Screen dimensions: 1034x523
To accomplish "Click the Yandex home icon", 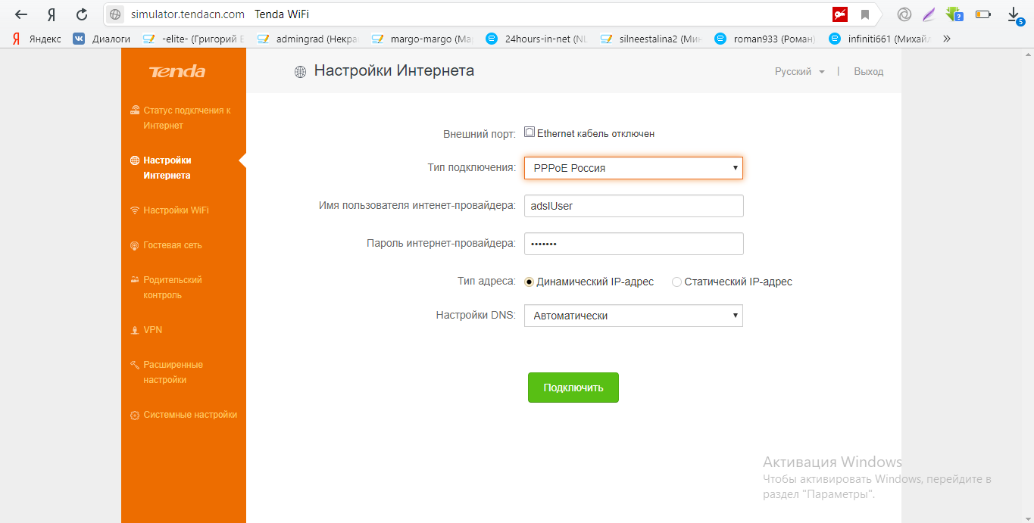I will [x=52, y=14].
